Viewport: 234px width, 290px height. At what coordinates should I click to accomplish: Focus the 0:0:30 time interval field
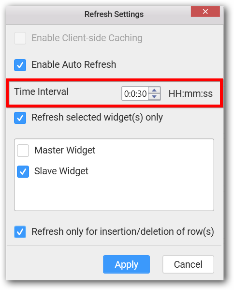[x=135, y=93]
